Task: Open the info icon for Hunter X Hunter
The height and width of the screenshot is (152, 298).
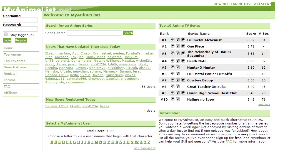Action: click(178, 67)
